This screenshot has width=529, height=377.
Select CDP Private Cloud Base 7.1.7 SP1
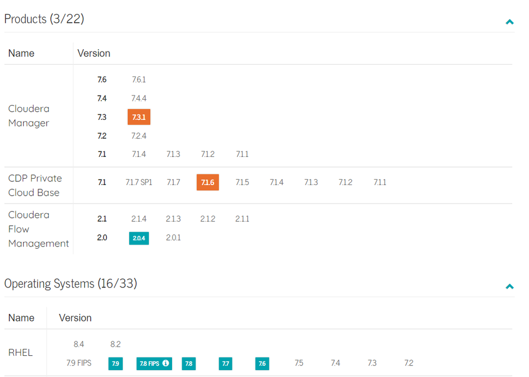tap(139, 182)
